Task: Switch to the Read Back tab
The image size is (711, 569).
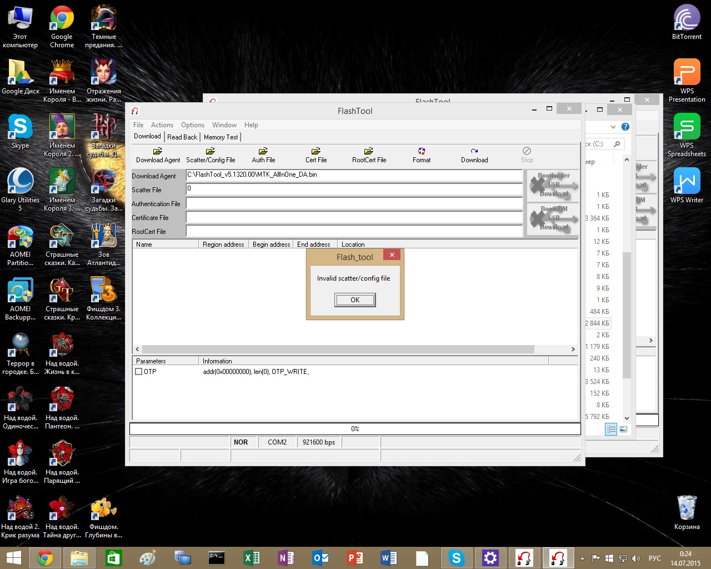Action: pyautogui.click(x=182, y=137)
